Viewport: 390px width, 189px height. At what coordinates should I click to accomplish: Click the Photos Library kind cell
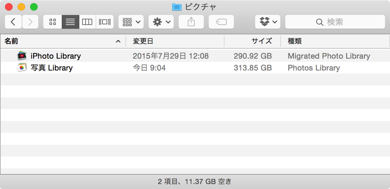click(314, 68)
